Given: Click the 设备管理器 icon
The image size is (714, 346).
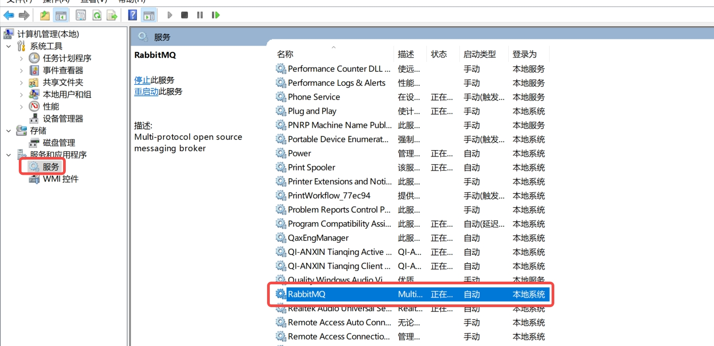Looking at the screenshot, I should click(34, 118).
